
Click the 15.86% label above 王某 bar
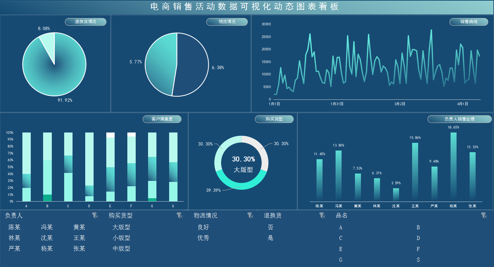click(x=415, y=138)
